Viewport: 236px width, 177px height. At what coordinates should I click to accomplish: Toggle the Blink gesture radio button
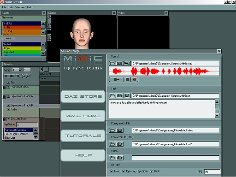click(x=152, y=171)
